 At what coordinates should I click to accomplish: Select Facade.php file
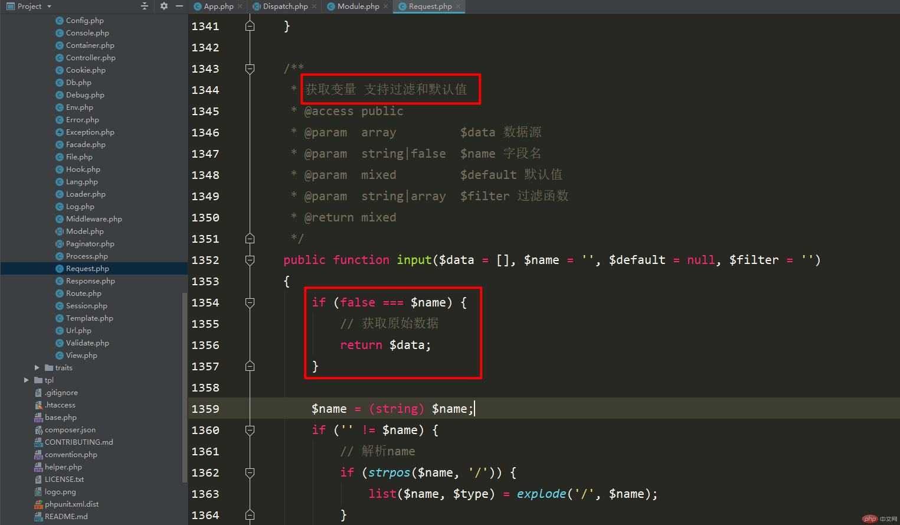(x=86, y=145)
